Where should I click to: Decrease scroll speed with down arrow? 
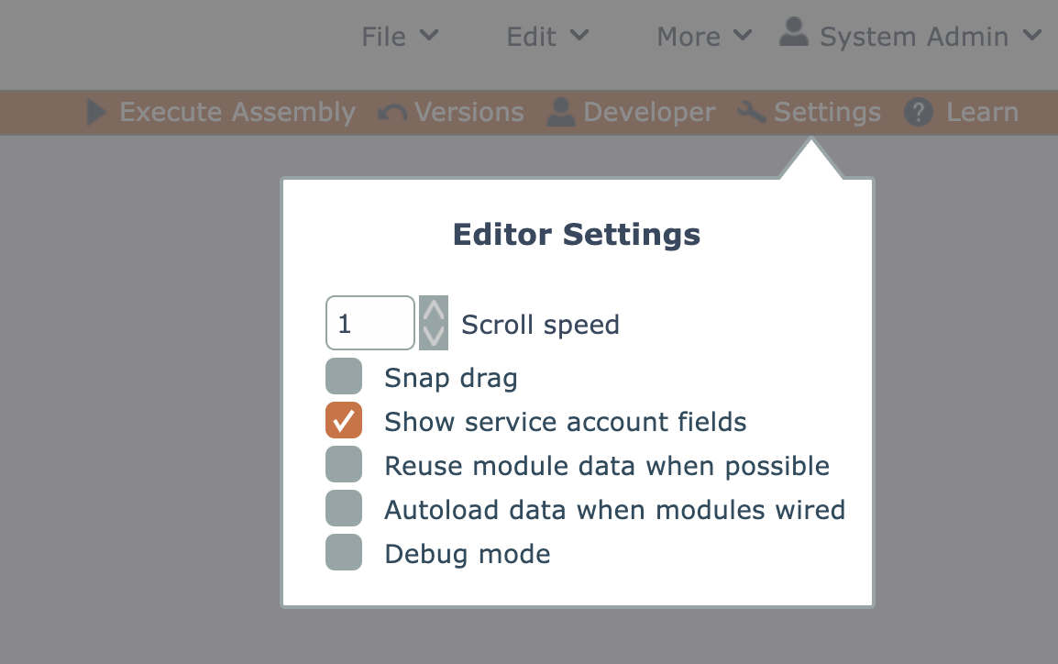pos(434,336)
